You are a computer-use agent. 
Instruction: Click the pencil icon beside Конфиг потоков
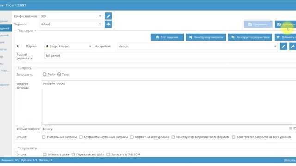click(108, 16)
